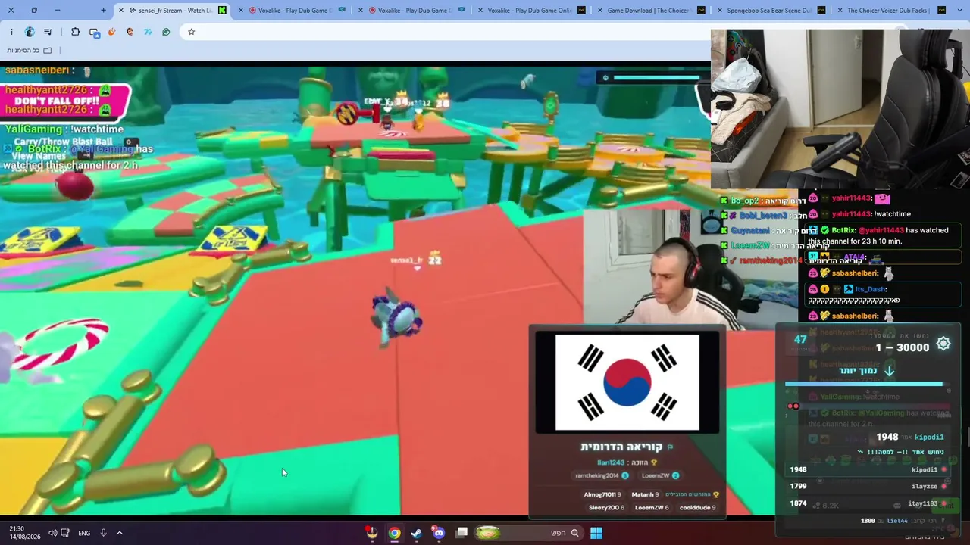This screenshot has height=545, width=970.
Task: Bookmark this page with the star icon
Action: click(x=191, y=32)
